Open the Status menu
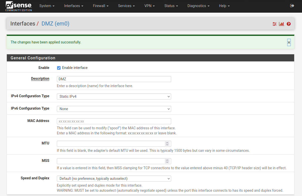 click(x=171, y=6)
